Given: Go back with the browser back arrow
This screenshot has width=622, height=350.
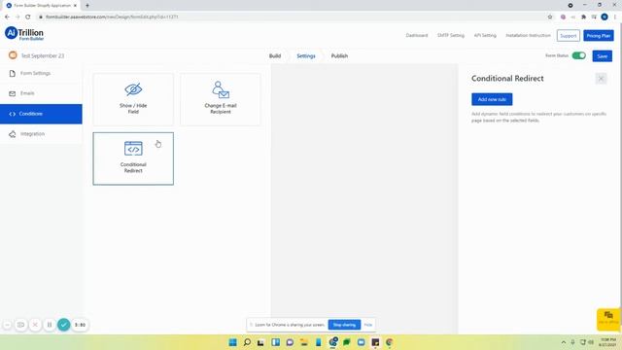Looking at the screenshot, I should pyautogui.click(x=7, y=17).
